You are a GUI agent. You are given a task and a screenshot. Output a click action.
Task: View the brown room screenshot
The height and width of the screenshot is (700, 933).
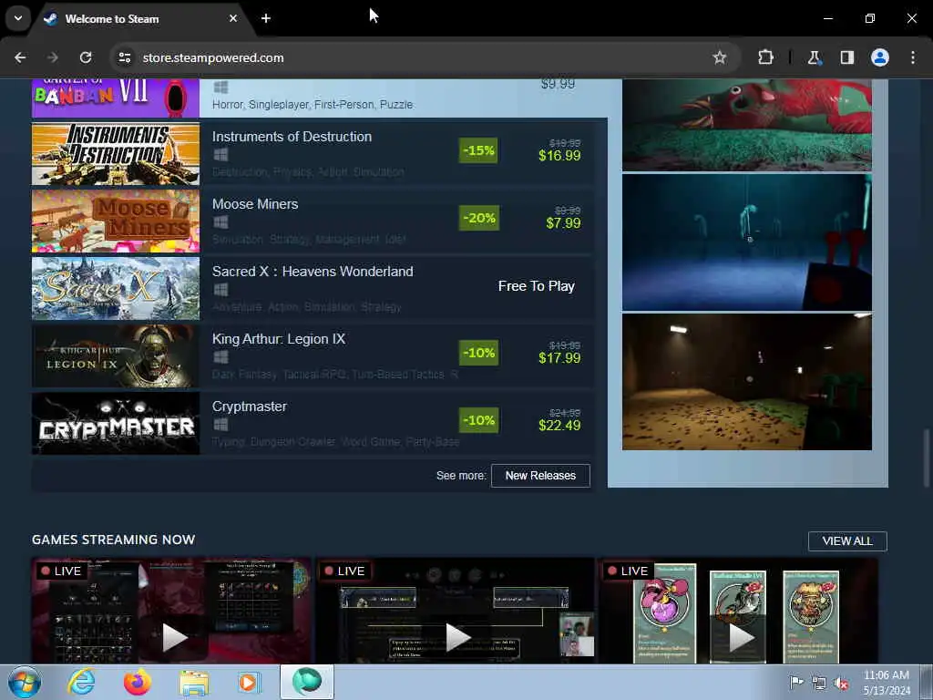click(x=747, y=382)
